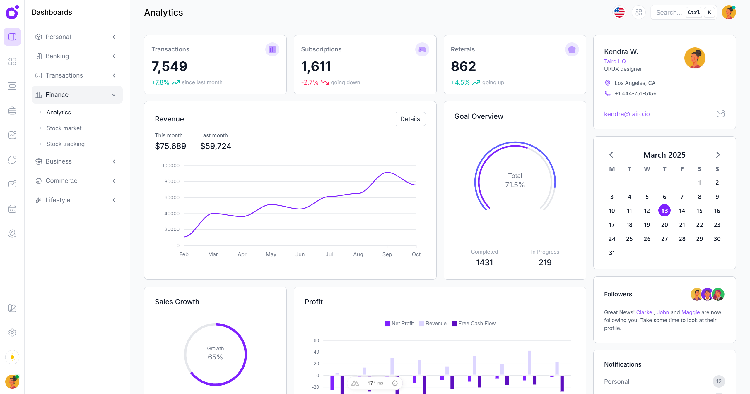Click the Transactions bar-chart card icon
750x394 pixels.
point(272,49)
